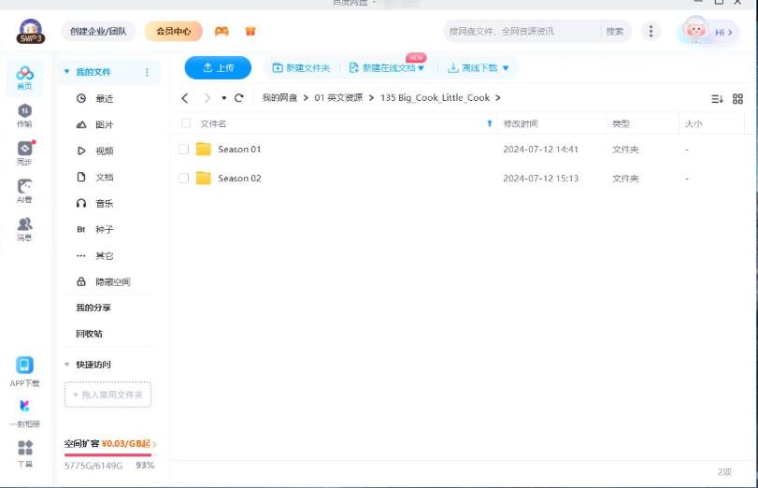This screenshot has height=488, width=758.
Task: Click the gift box icon in header
Action: (x=250, y=32)
